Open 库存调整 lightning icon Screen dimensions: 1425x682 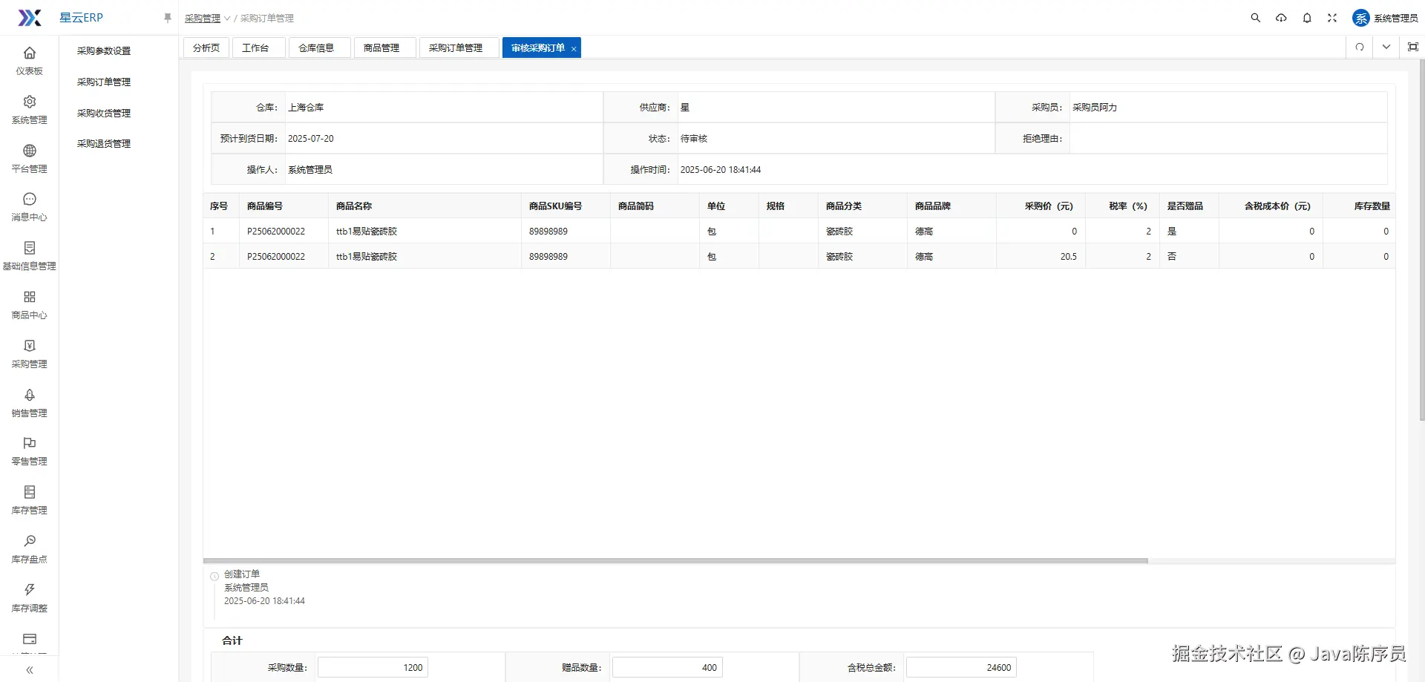pyautogui.click(x=30, y=590)
